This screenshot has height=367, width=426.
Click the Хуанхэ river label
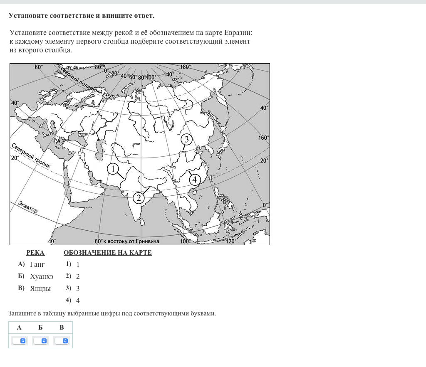point(42,276)
